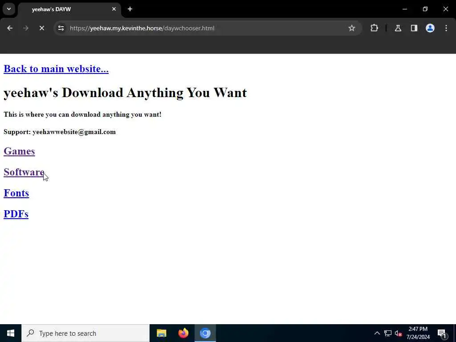This screenshot has width=456, height=342.
Task: Open Chrome Labs flask icon
Action: [398, 28]
